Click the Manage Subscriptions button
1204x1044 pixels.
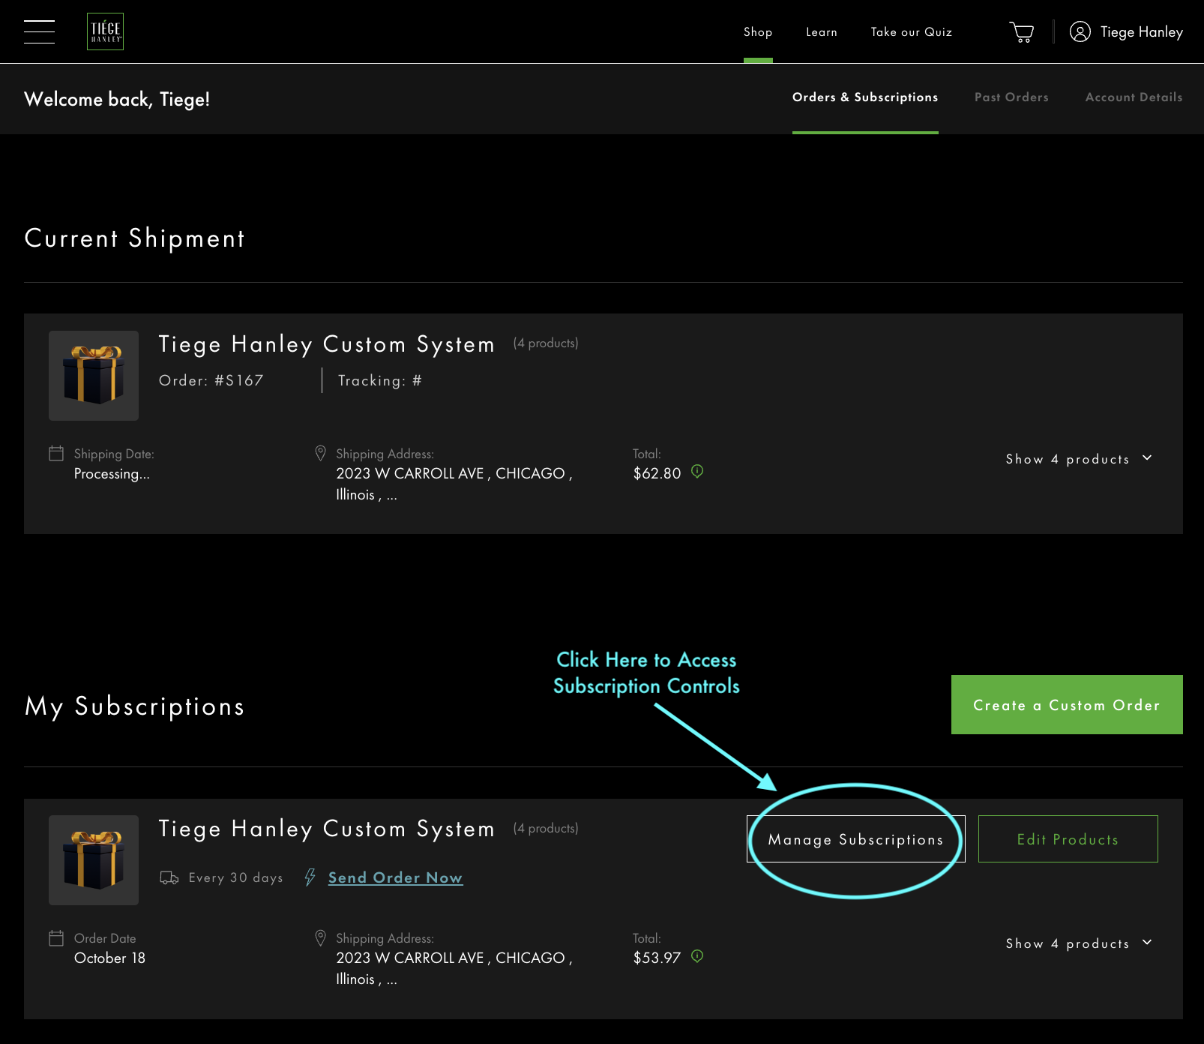pyautogui.click(x=856, y=839)
